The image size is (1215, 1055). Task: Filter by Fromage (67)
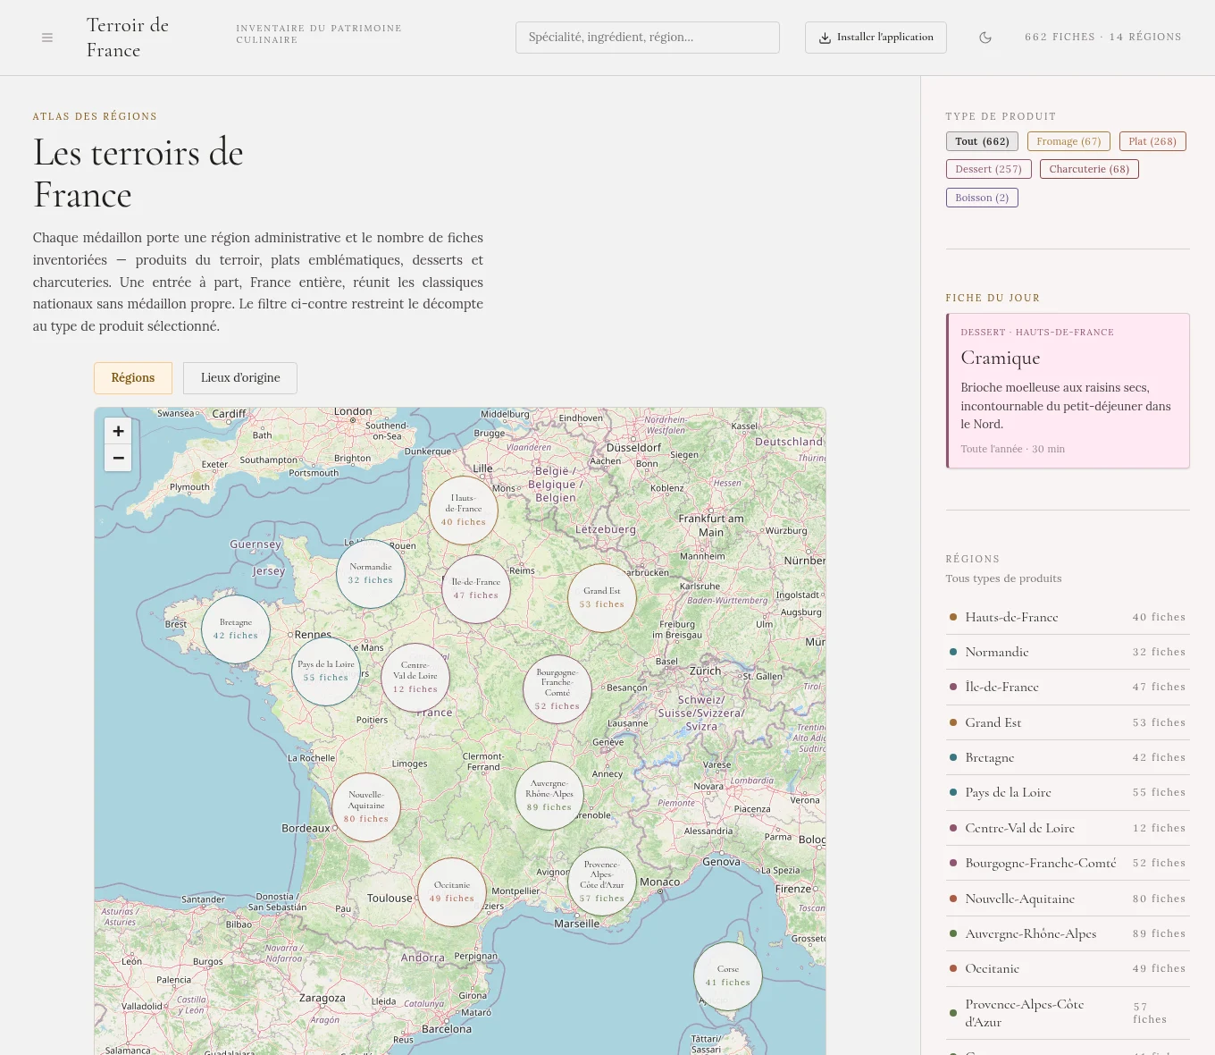[1068, 141]
